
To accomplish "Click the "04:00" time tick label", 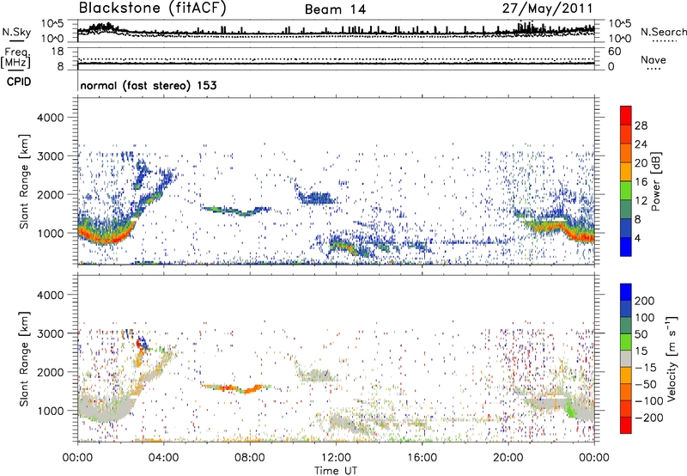I will [164, 458].
